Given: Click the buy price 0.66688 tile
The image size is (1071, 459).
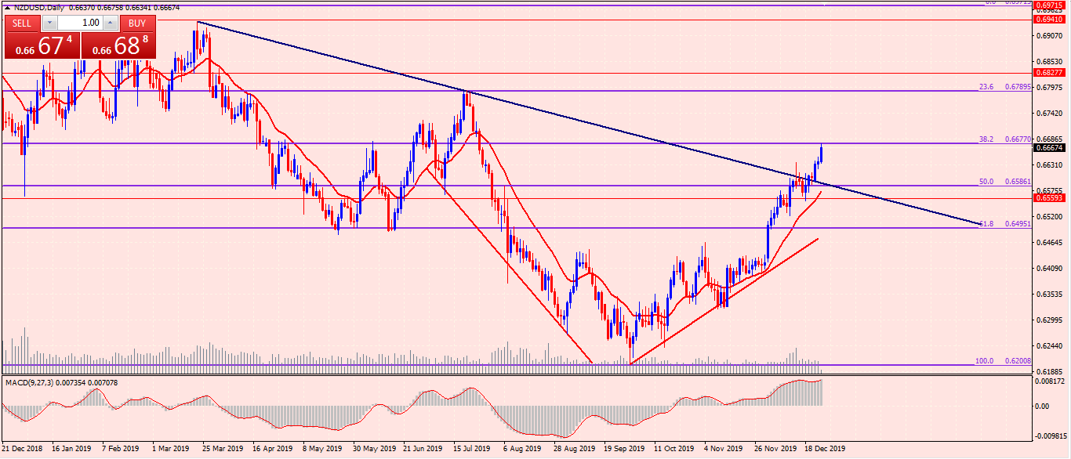Looking at the screenshot, I should [x=118, y=45].
